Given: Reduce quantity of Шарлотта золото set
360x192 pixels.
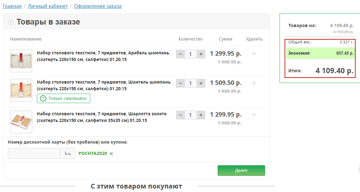Looking at the screenshot, I should click(180, 115).
